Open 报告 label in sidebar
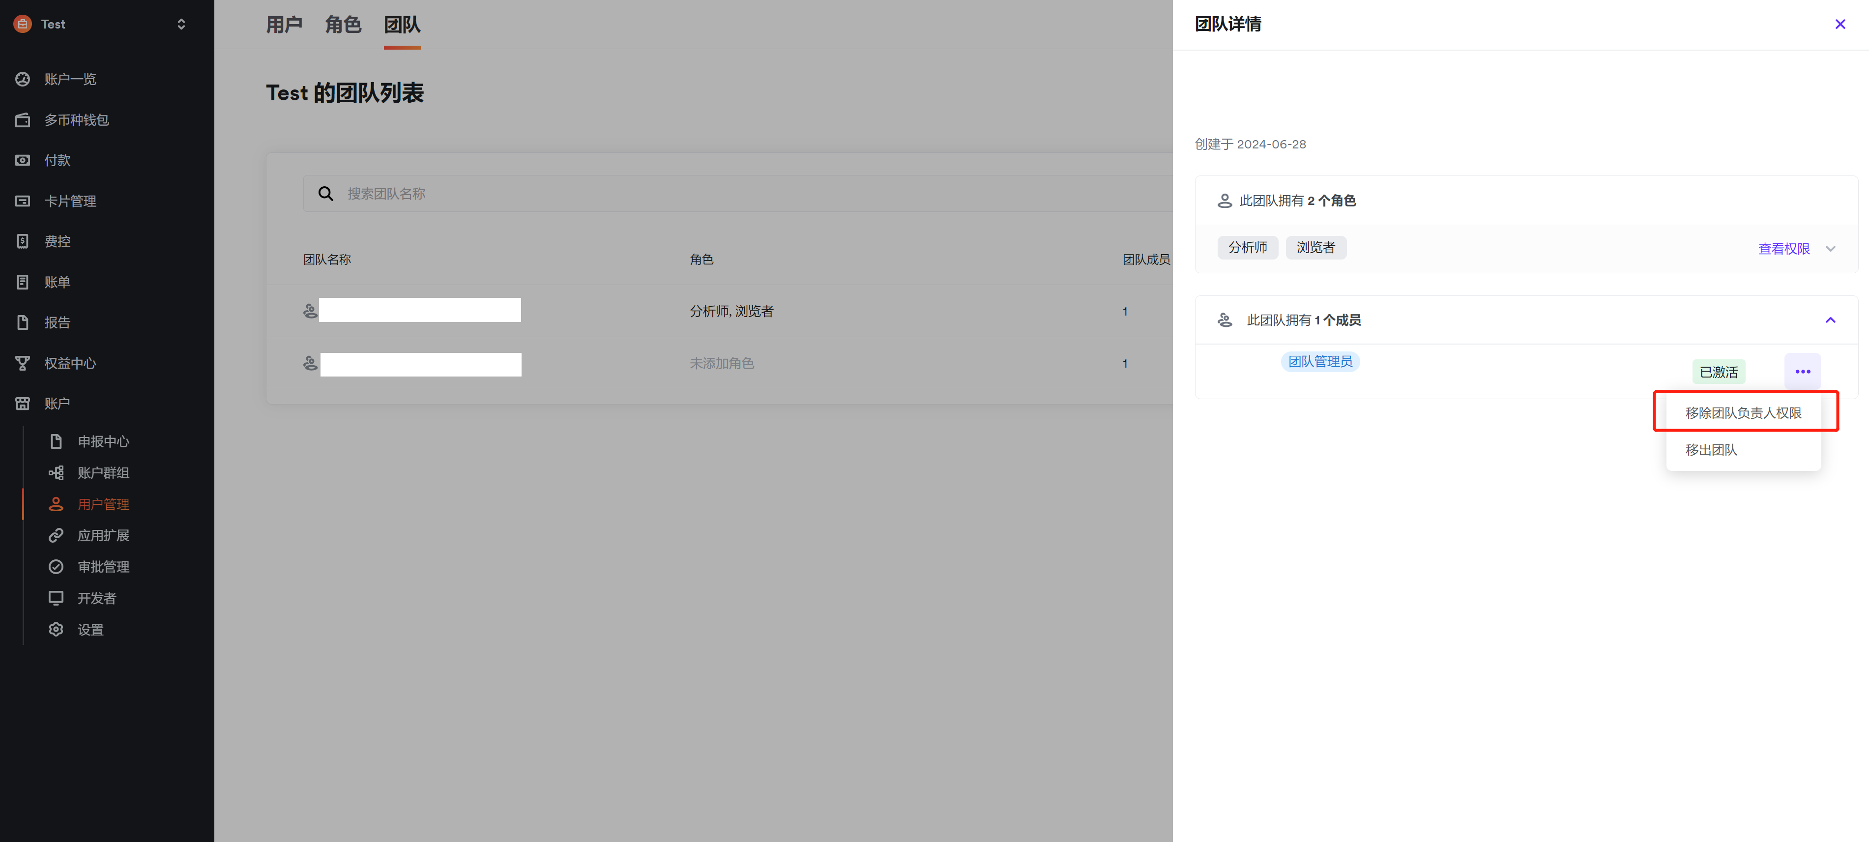Screen dimensions: 1869x842 click(58, 323)
